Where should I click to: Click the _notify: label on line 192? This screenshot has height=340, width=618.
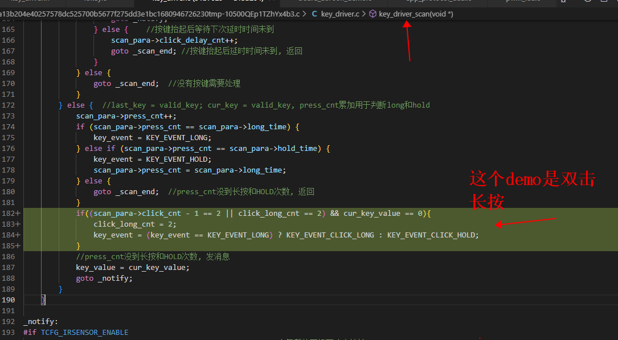[40, 322]
